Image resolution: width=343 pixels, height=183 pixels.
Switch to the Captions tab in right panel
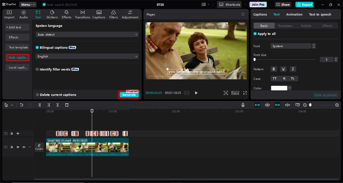tap(260, 14)
